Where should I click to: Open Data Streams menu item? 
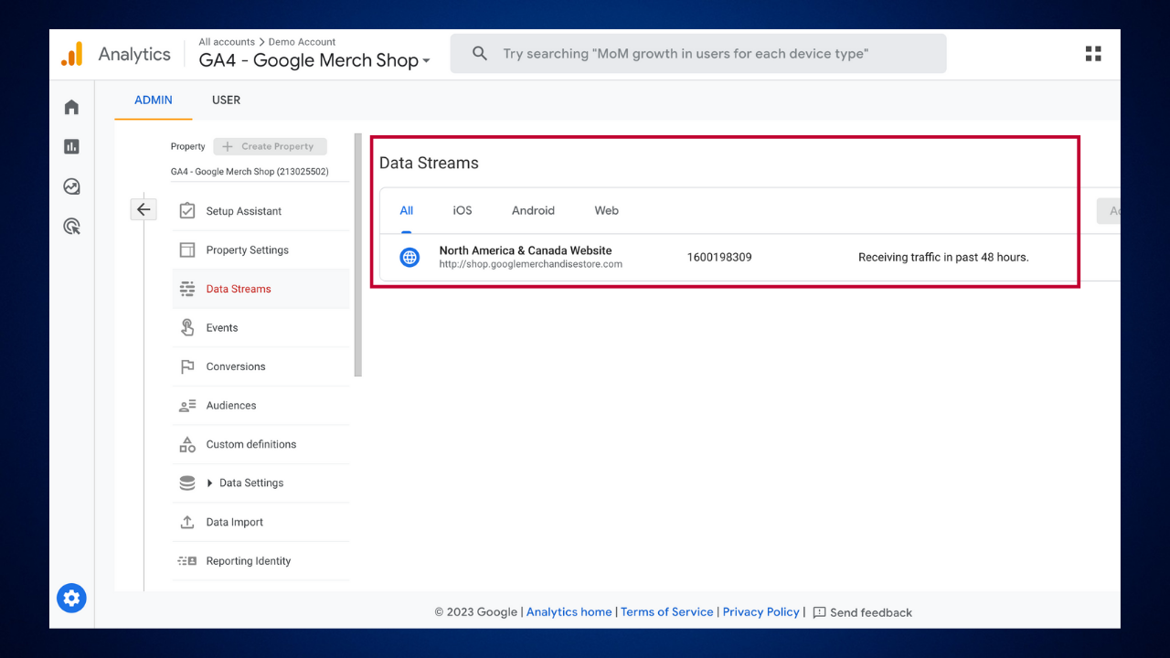click(261, 289)
